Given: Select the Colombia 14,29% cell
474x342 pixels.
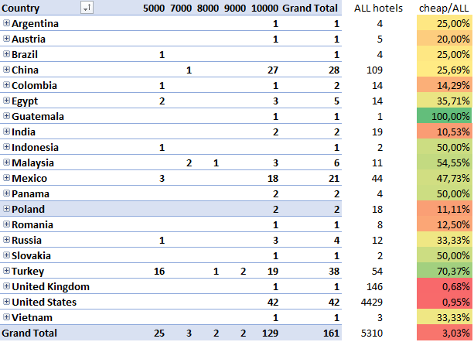Looking at the screenshot, I should (x=444, y=85).
